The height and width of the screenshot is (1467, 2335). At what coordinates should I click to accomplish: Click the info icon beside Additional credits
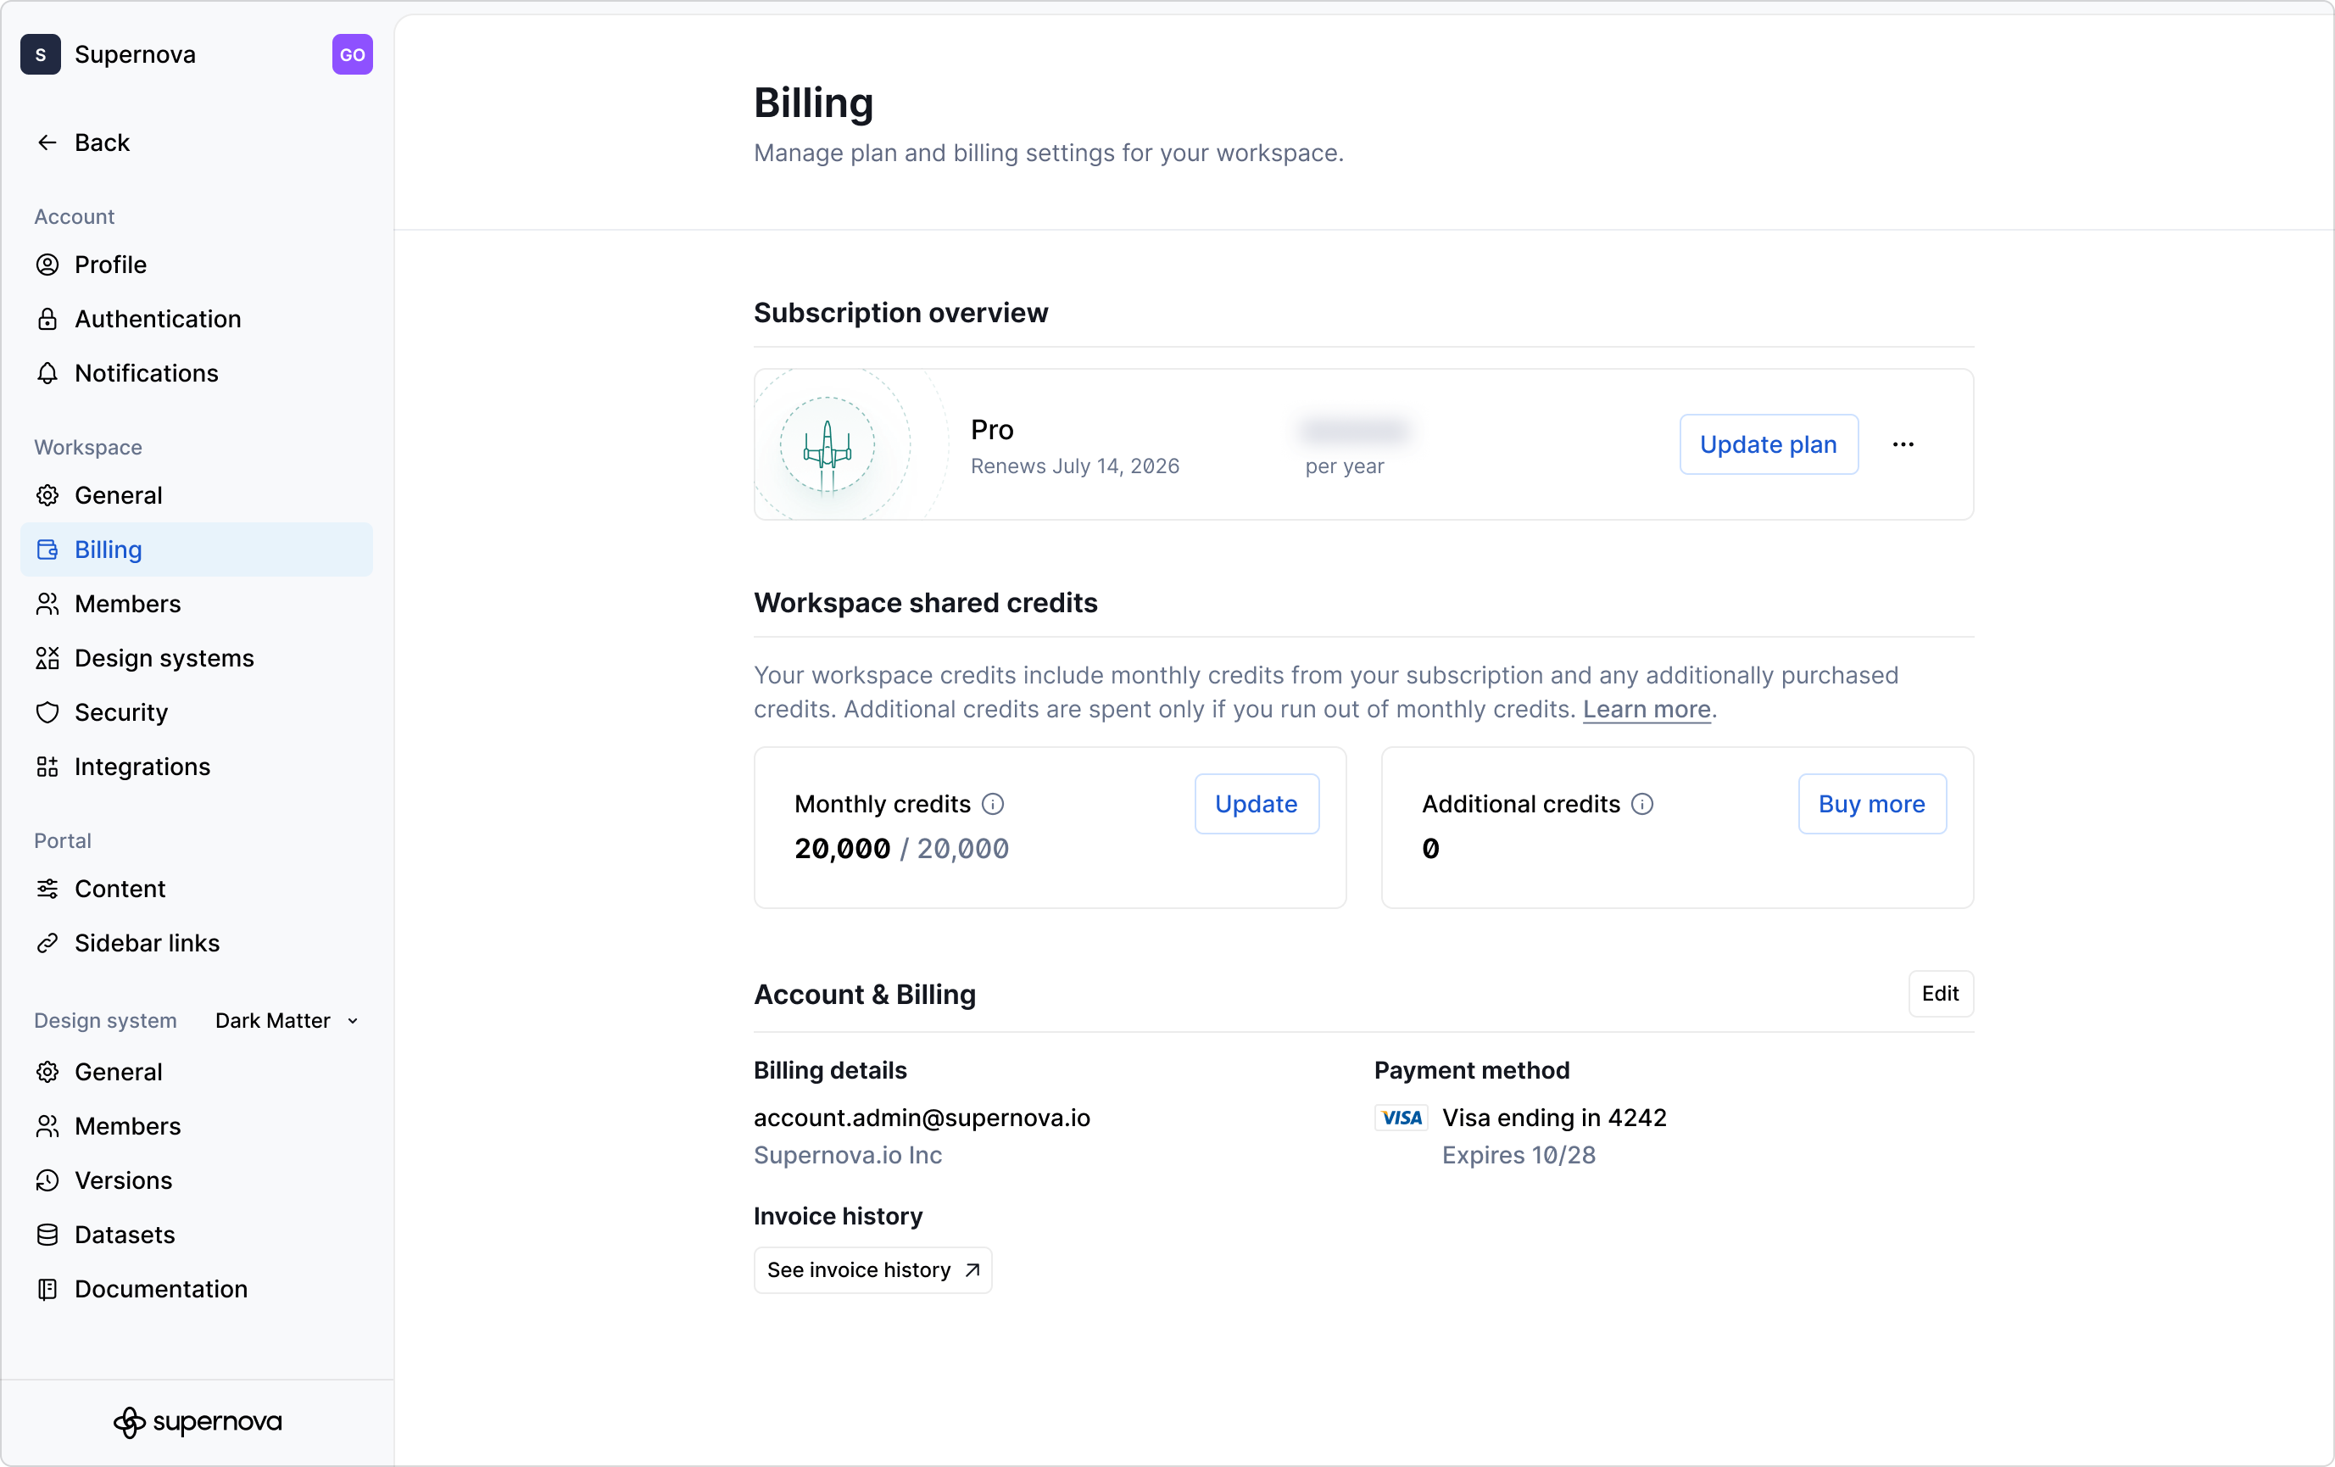click(x=1641, y=804)
